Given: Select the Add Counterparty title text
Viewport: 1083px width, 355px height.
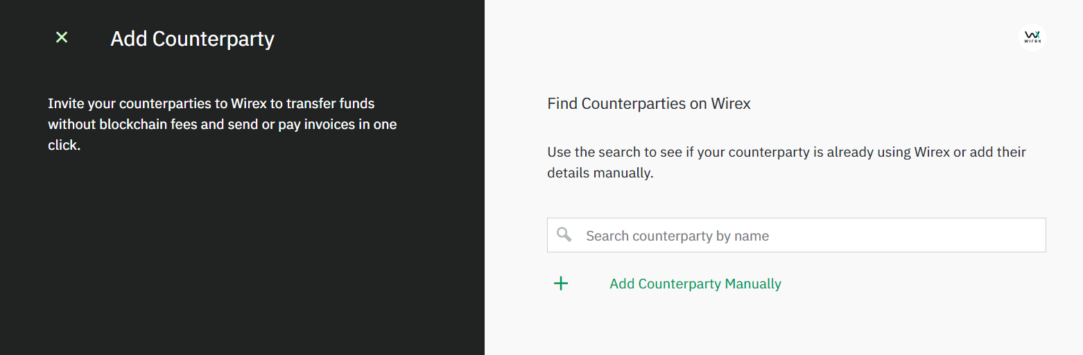Looking at the screenshot, I should click(193, 39).
